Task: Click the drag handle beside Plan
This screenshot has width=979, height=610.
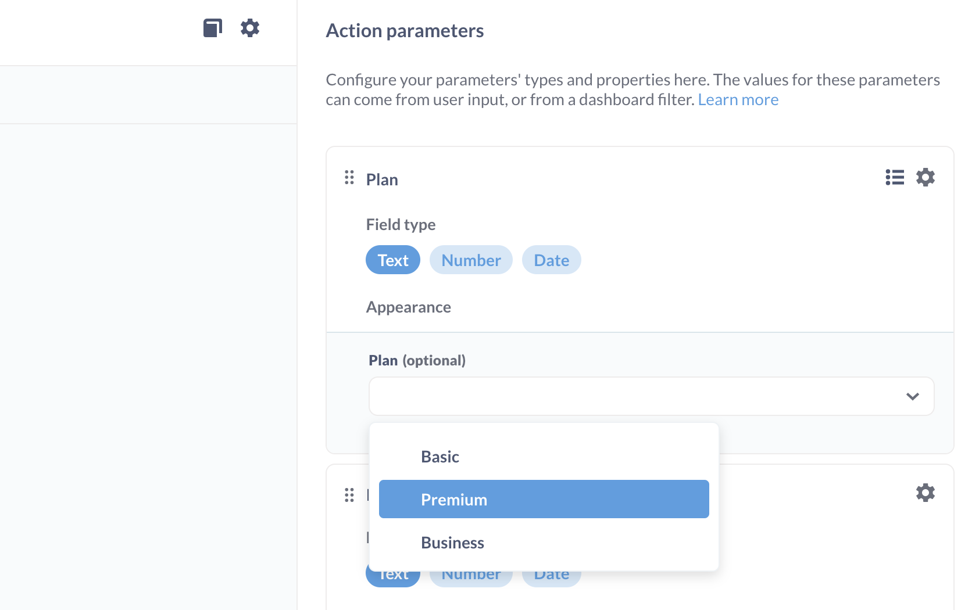Action: tap(349, 178)
